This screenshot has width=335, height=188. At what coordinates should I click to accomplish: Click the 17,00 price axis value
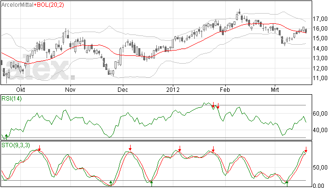click(320, 19)
